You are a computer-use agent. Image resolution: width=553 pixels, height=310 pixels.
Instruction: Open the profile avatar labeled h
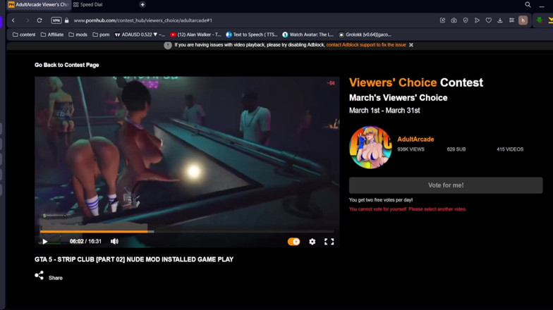point(523,20)
